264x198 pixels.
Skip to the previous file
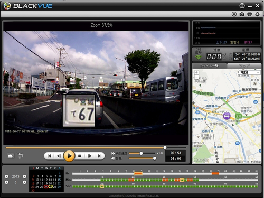pos(49,156)
